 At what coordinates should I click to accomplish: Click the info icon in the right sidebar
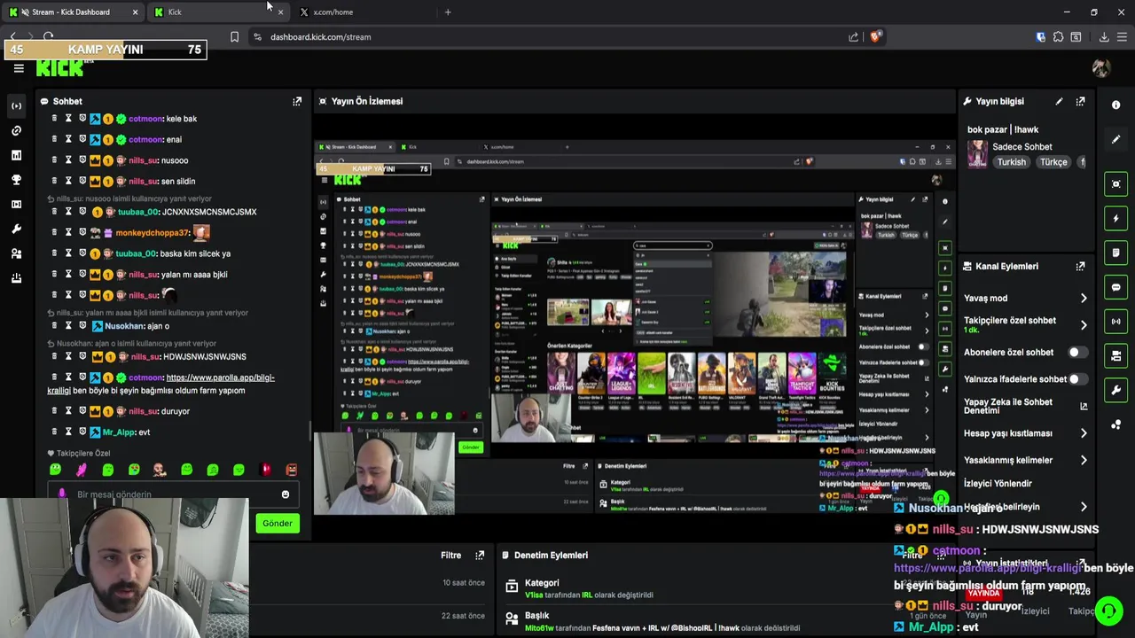point(1115,105)
